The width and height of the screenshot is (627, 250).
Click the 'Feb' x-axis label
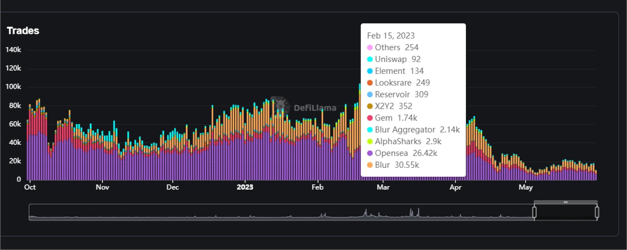(318, 187)
